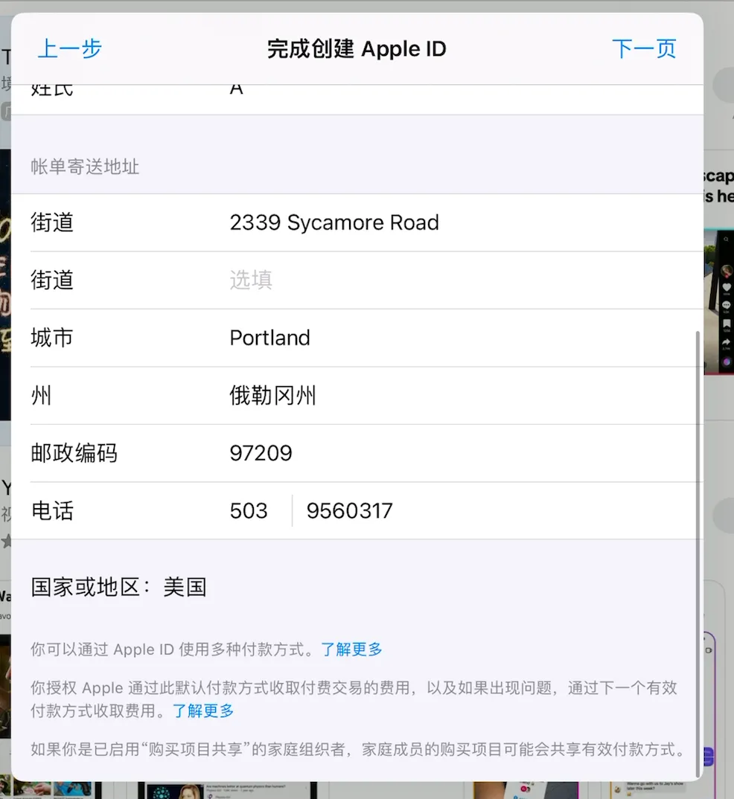Click the 国家或地区：美国 text

point(118,587)
